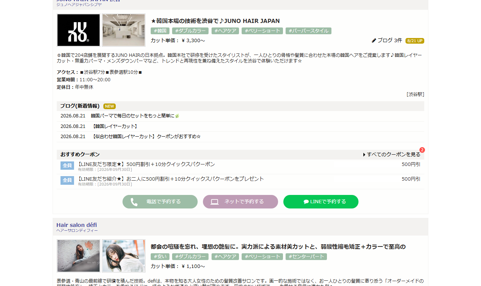This screenshot has width=481, height=286.
Task: Click 電話で予約する button
Action: click(160, 202)
